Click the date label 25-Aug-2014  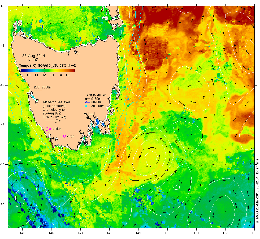(34, 56)
